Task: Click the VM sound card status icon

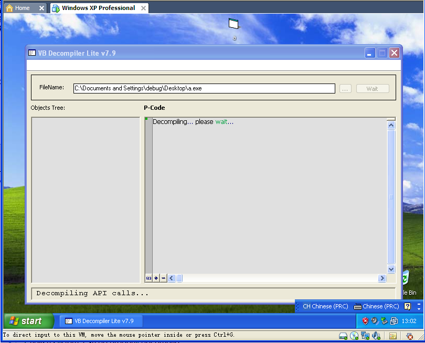Action: tap(376, 336)
